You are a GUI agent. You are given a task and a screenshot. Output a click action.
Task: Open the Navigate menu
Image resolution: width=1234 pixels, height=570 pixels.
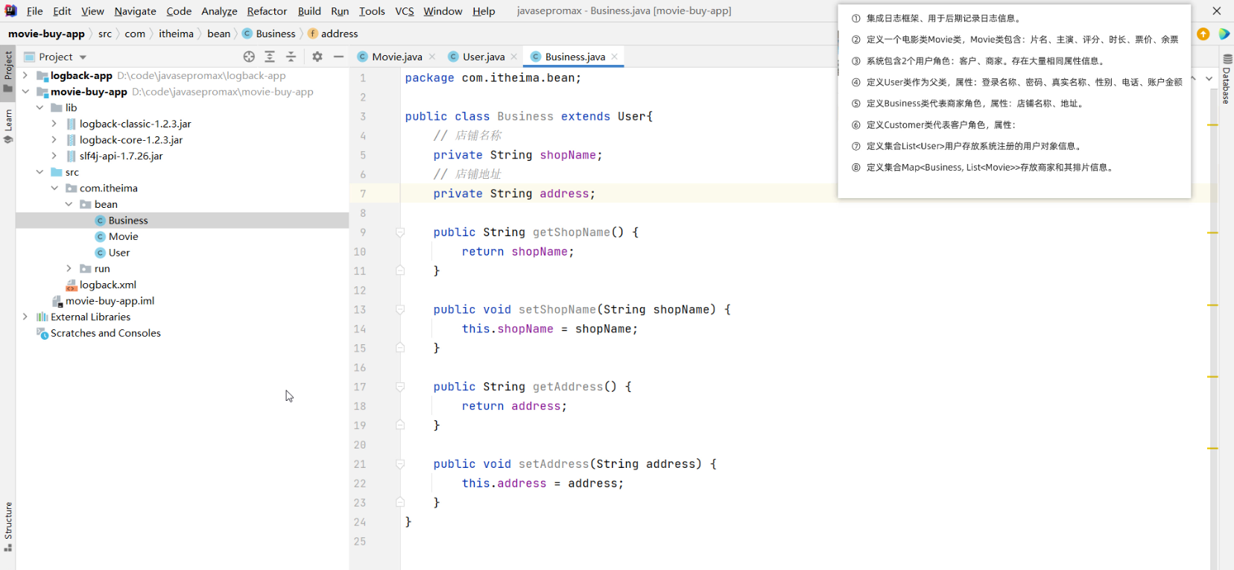point(135,11)
